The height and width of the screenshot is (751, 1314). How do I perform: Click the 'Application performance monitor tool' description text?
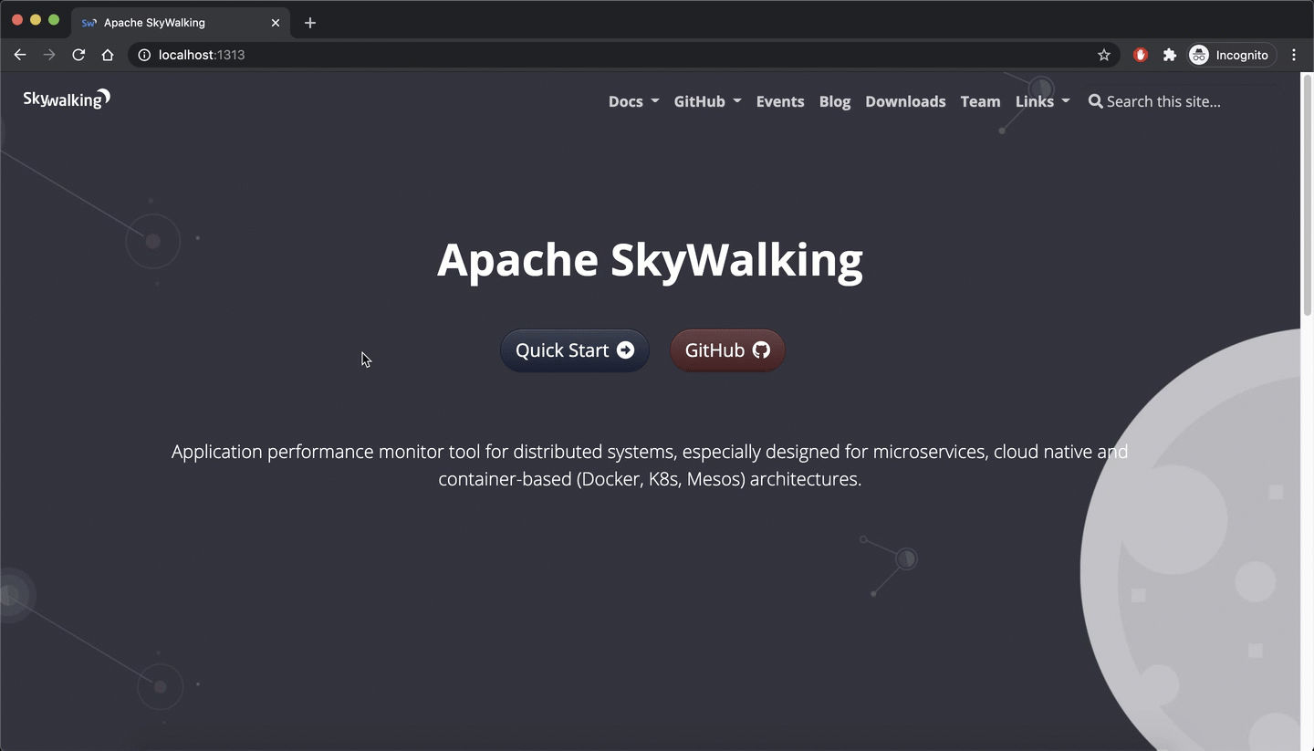coord(650,465)
